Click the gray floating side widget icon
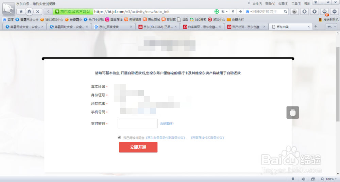The height and width of the screenshot is (182, 340). tap(292, 112)
